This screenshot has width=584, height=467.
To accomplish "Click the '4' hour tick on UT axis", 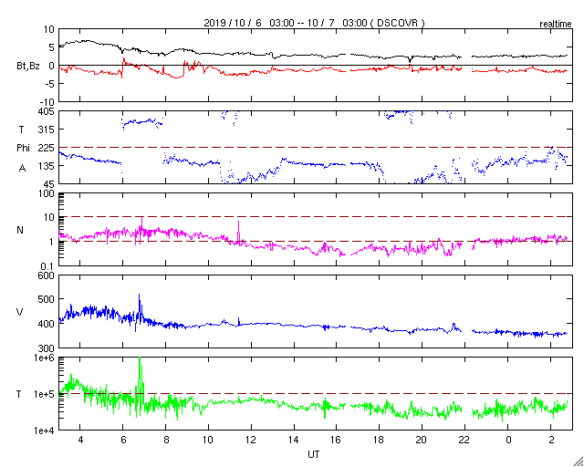I will tap(80, 440).
